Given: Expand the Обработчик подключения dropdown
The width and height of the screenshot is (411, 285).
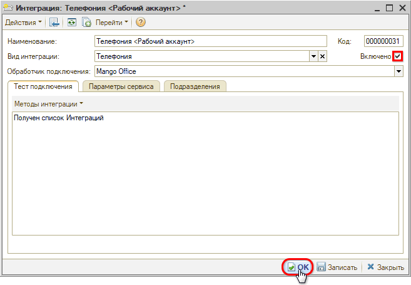Looking at the screenshot, I should 398,71.
